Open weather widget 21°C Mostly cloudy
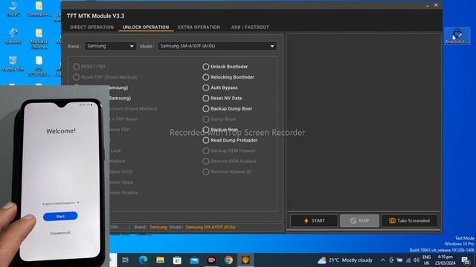Viewport: 476px width, 267px height. 345,260
